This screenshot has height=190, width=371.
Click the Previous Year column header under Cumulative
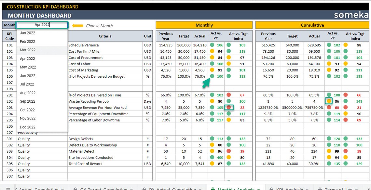point(268,36)
